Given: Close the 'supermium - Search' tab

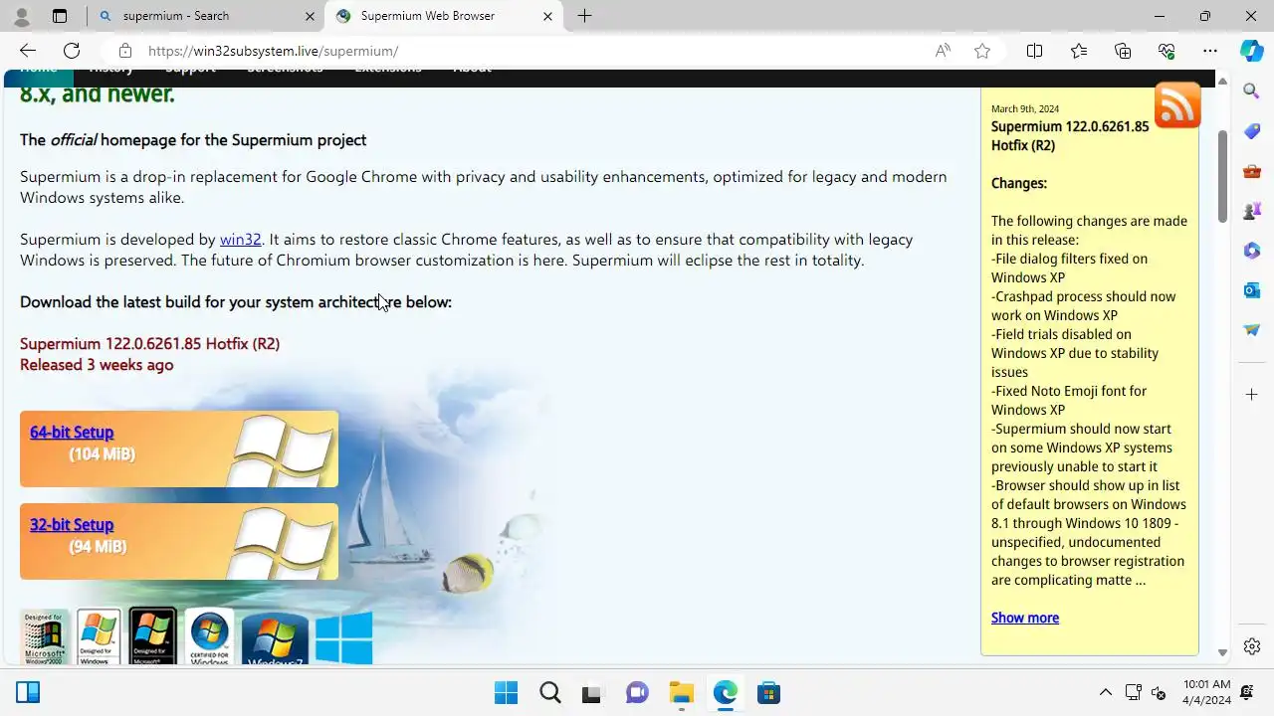Looking at the screenshot, I should click(310, 16).
